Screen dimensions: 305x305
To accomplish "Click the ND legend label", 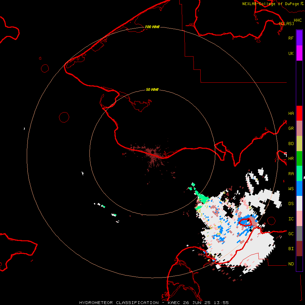I will tap(291, 264).
